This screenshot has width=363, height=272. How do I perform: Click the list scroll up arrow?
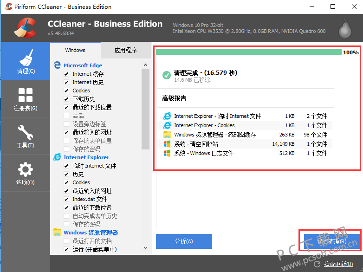click(x=145, y=65)
